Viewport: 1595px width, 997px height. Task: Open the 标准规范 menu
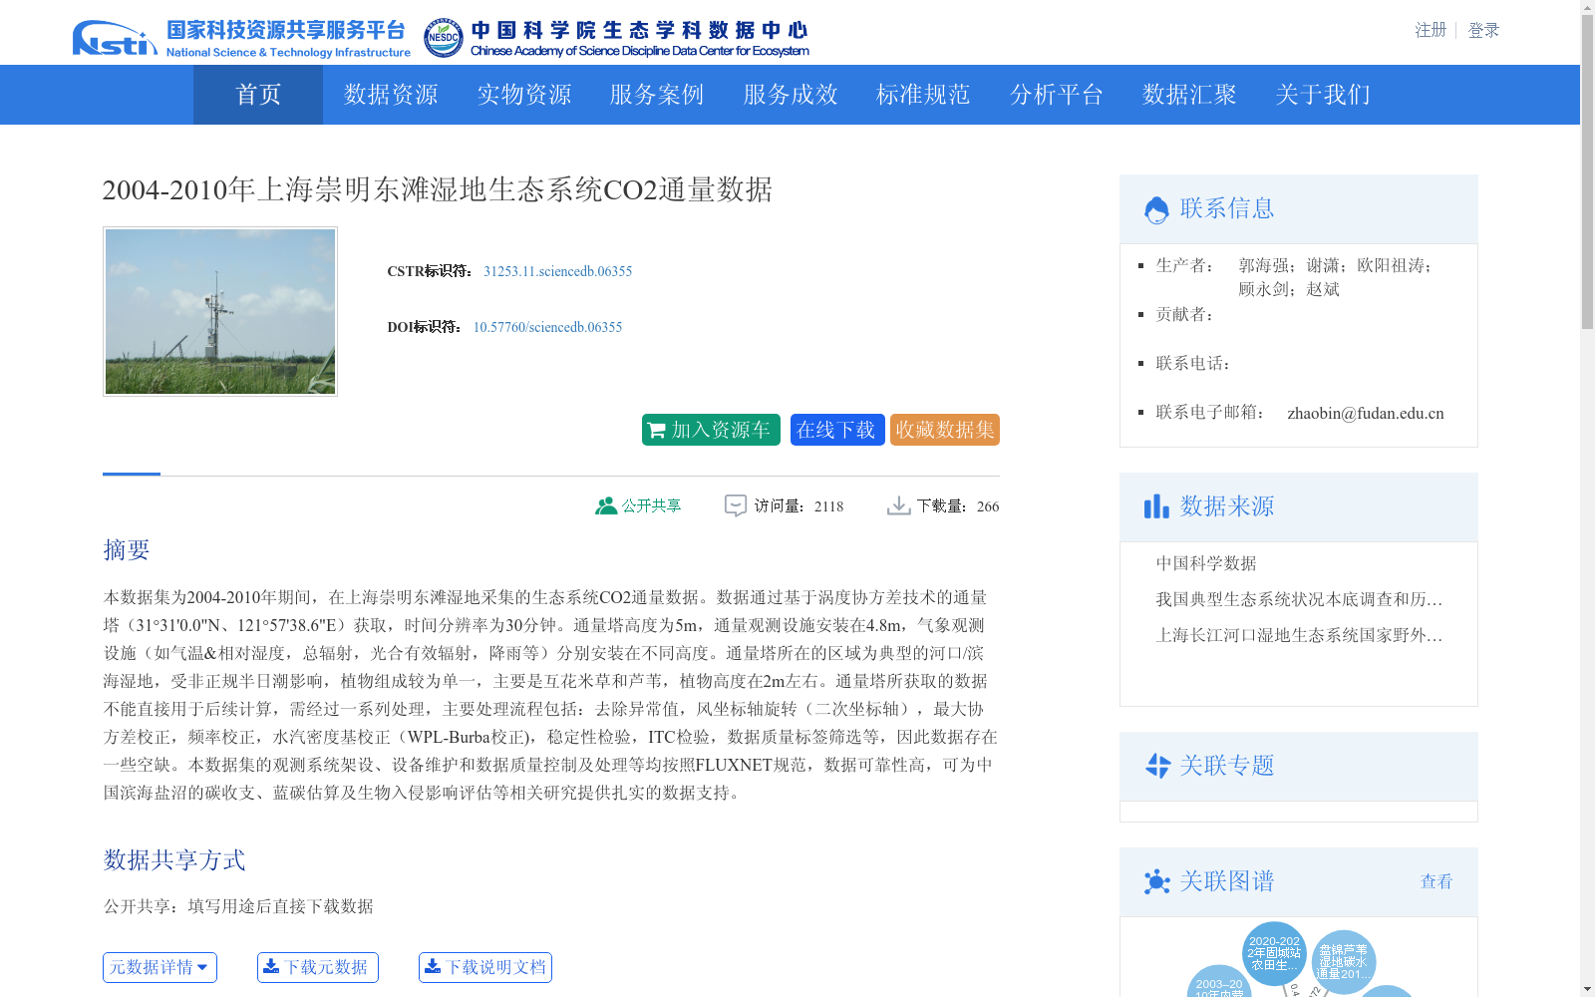923,95
